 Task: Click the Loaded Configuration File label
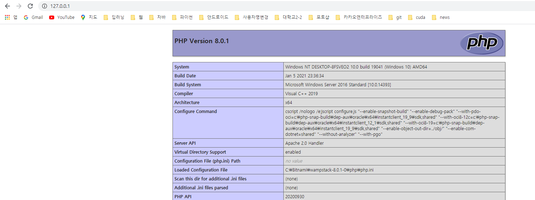click(201, 170)
